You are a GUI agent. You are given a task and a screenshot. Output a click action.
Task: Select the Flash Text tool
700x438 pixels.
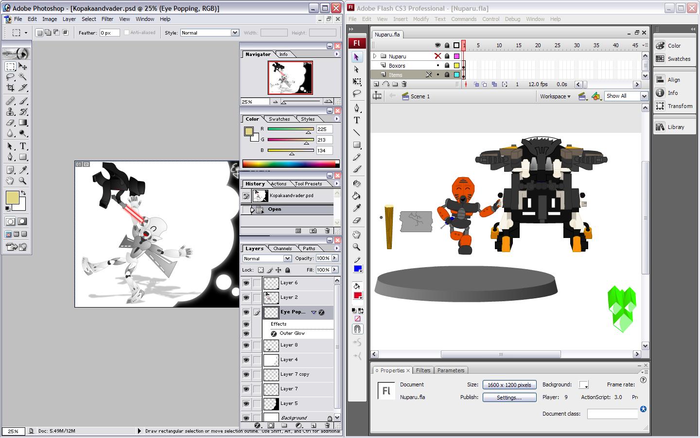pos(357,120)
